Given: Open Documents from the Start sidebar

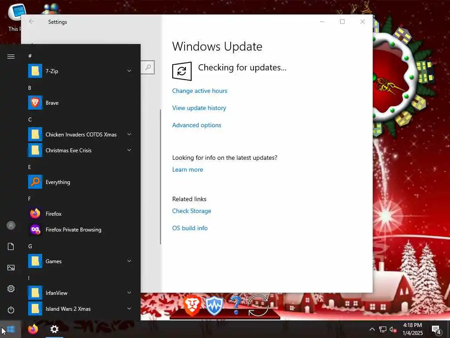Looking at the screenshot, I should tap(11, 246).
